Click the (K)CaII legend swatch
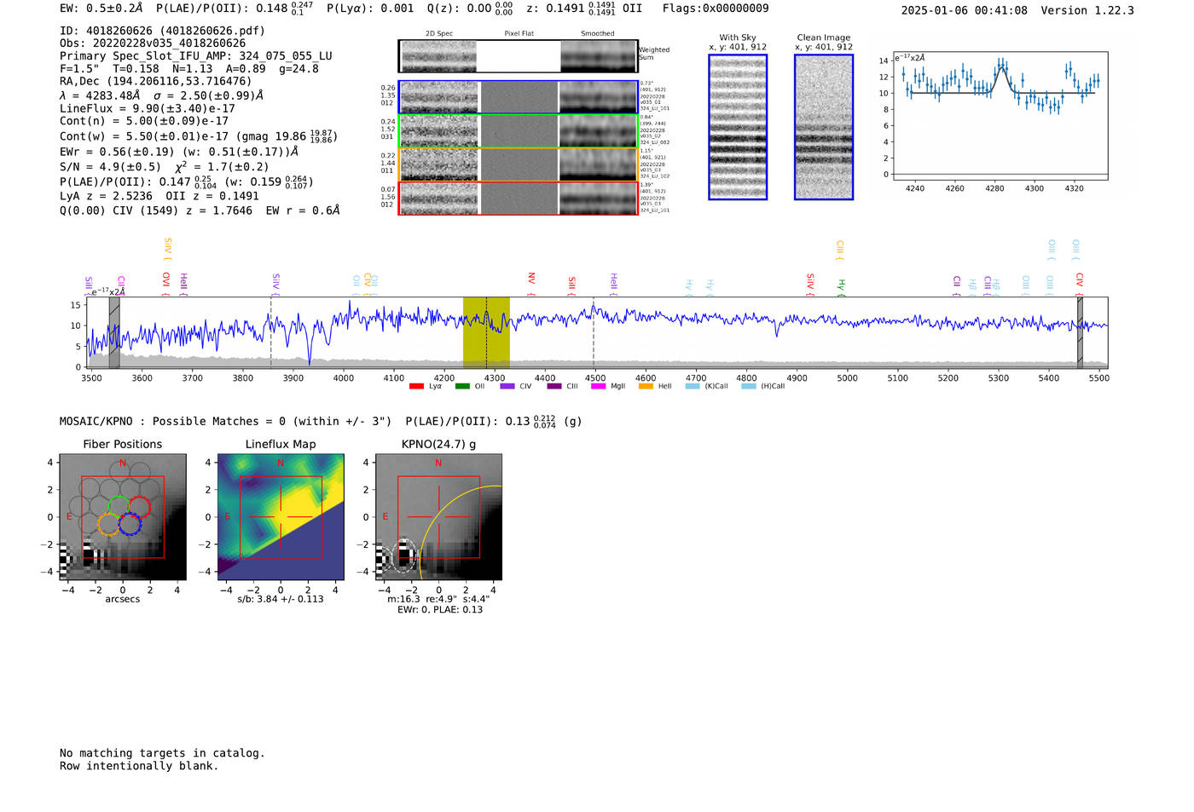Viewport: 1194px width, 812px height. point(693,386)
